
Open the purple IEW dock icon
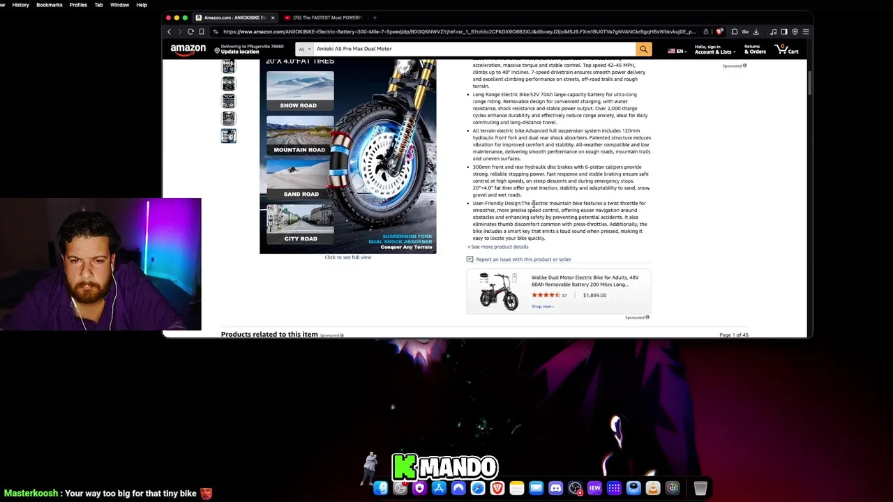click(x=594, y=488)
